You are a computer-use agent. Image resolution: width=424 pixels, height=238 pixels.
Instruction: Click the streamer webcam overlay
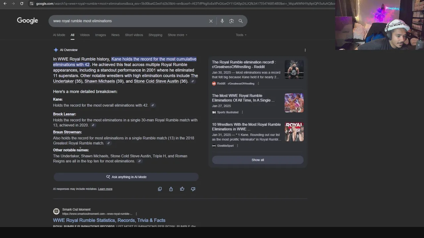click(380, 25)
